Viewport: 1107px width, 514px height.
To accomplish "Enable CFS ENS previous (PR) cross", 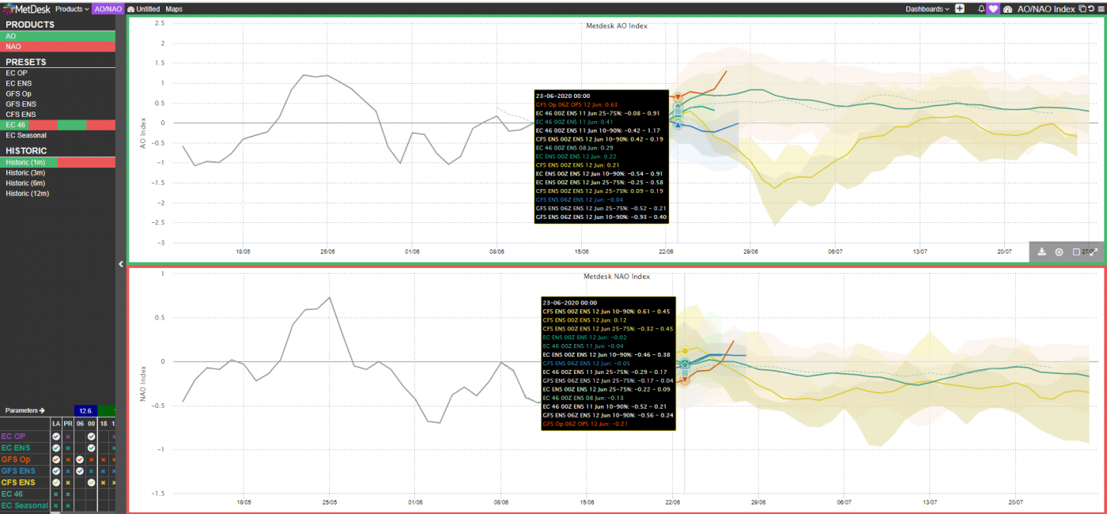I will click(68, 482).
